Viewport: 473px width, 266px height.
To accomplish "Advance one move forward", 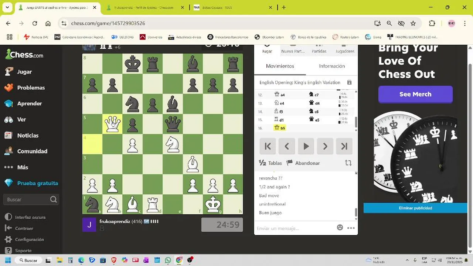I will pyautogui.click(x=325, y=146).
